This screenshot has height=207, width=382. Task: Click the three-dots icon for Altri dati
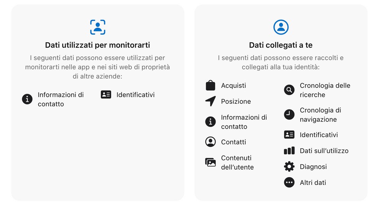pos(289,183)
